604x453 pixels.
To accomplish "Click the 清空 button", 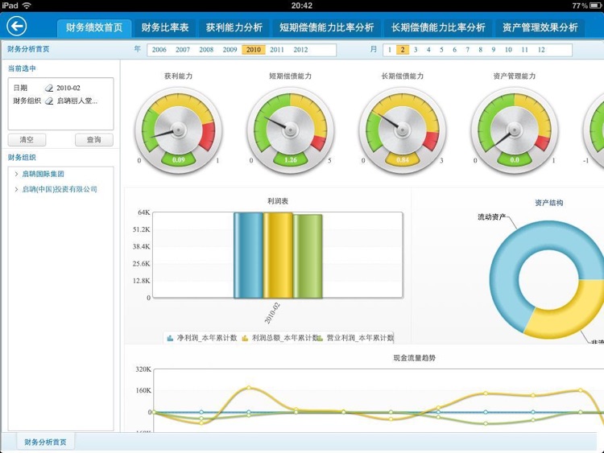I will click(27, 140).
